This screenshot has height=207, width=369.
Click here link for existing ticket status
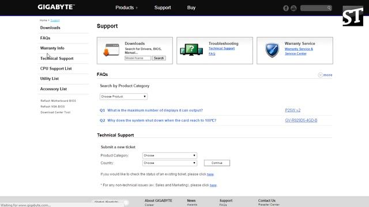[x=210, y=174]
